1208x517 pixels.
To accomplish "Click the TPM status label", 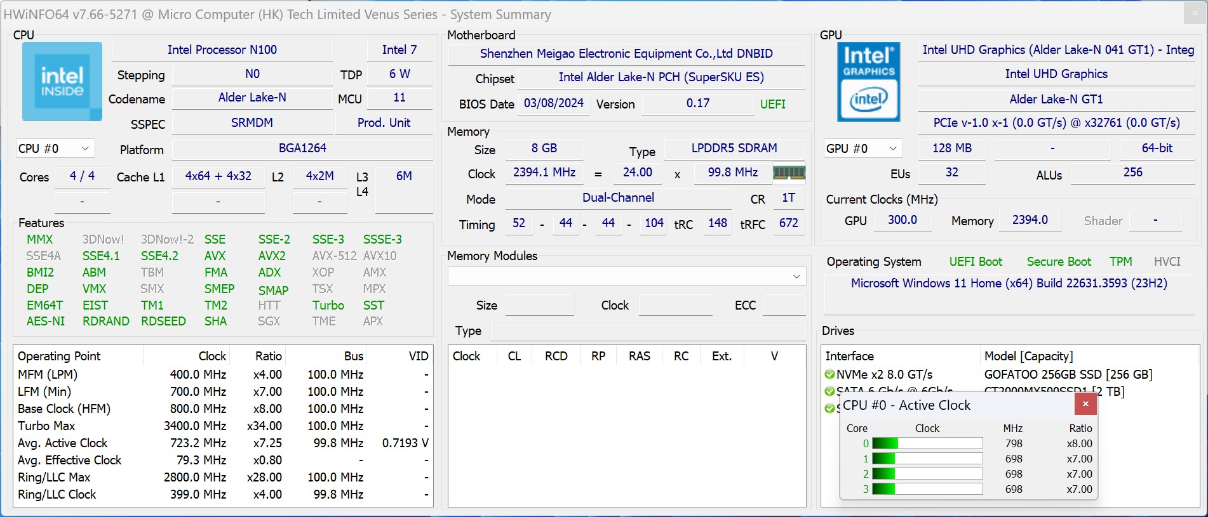I will click(1120, 262).
